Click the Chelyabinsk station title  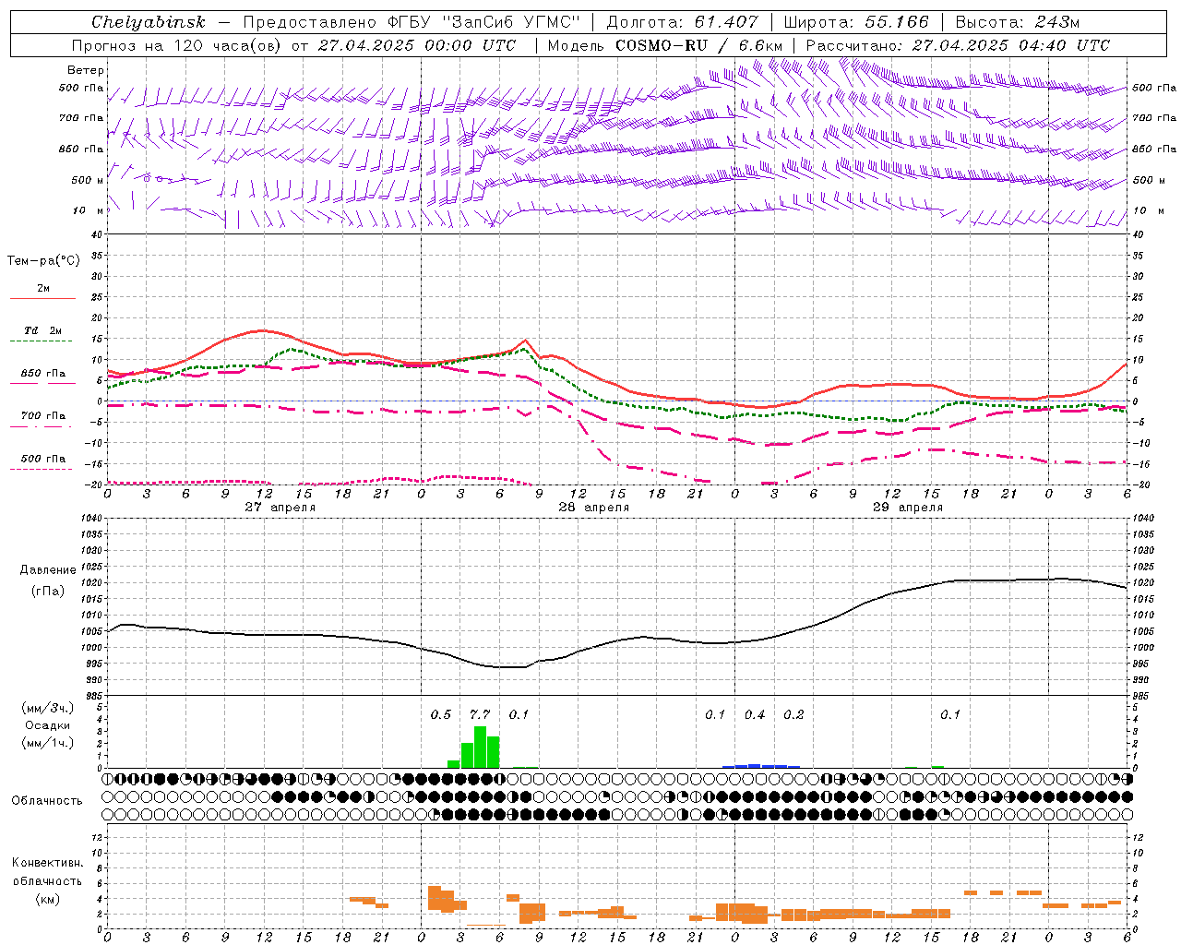[x=148, y=22]
